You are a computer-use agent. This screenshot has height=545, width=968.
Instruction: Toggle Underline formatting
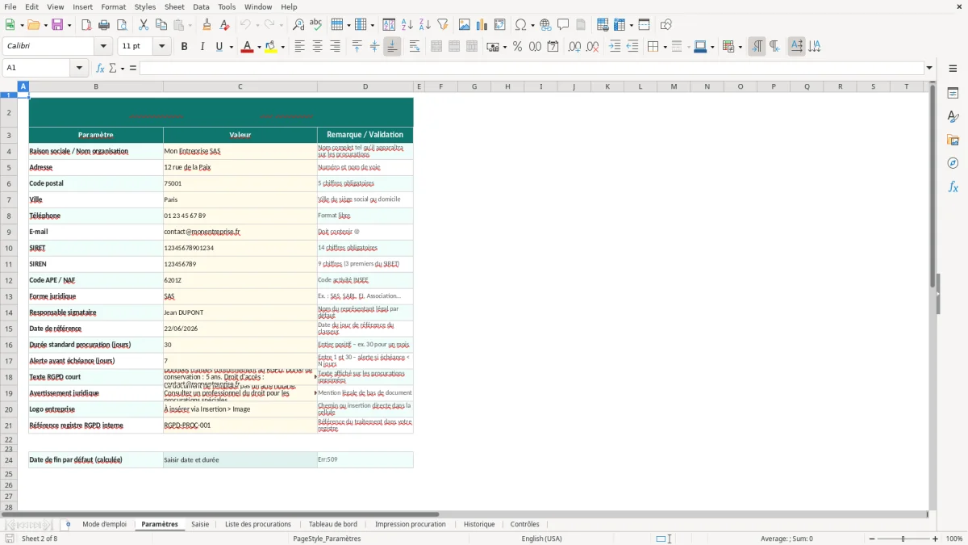[219, 47]
